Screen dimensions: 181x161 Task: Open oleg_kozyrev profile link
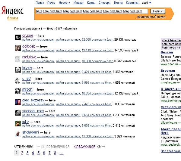(x=33, y=100)
